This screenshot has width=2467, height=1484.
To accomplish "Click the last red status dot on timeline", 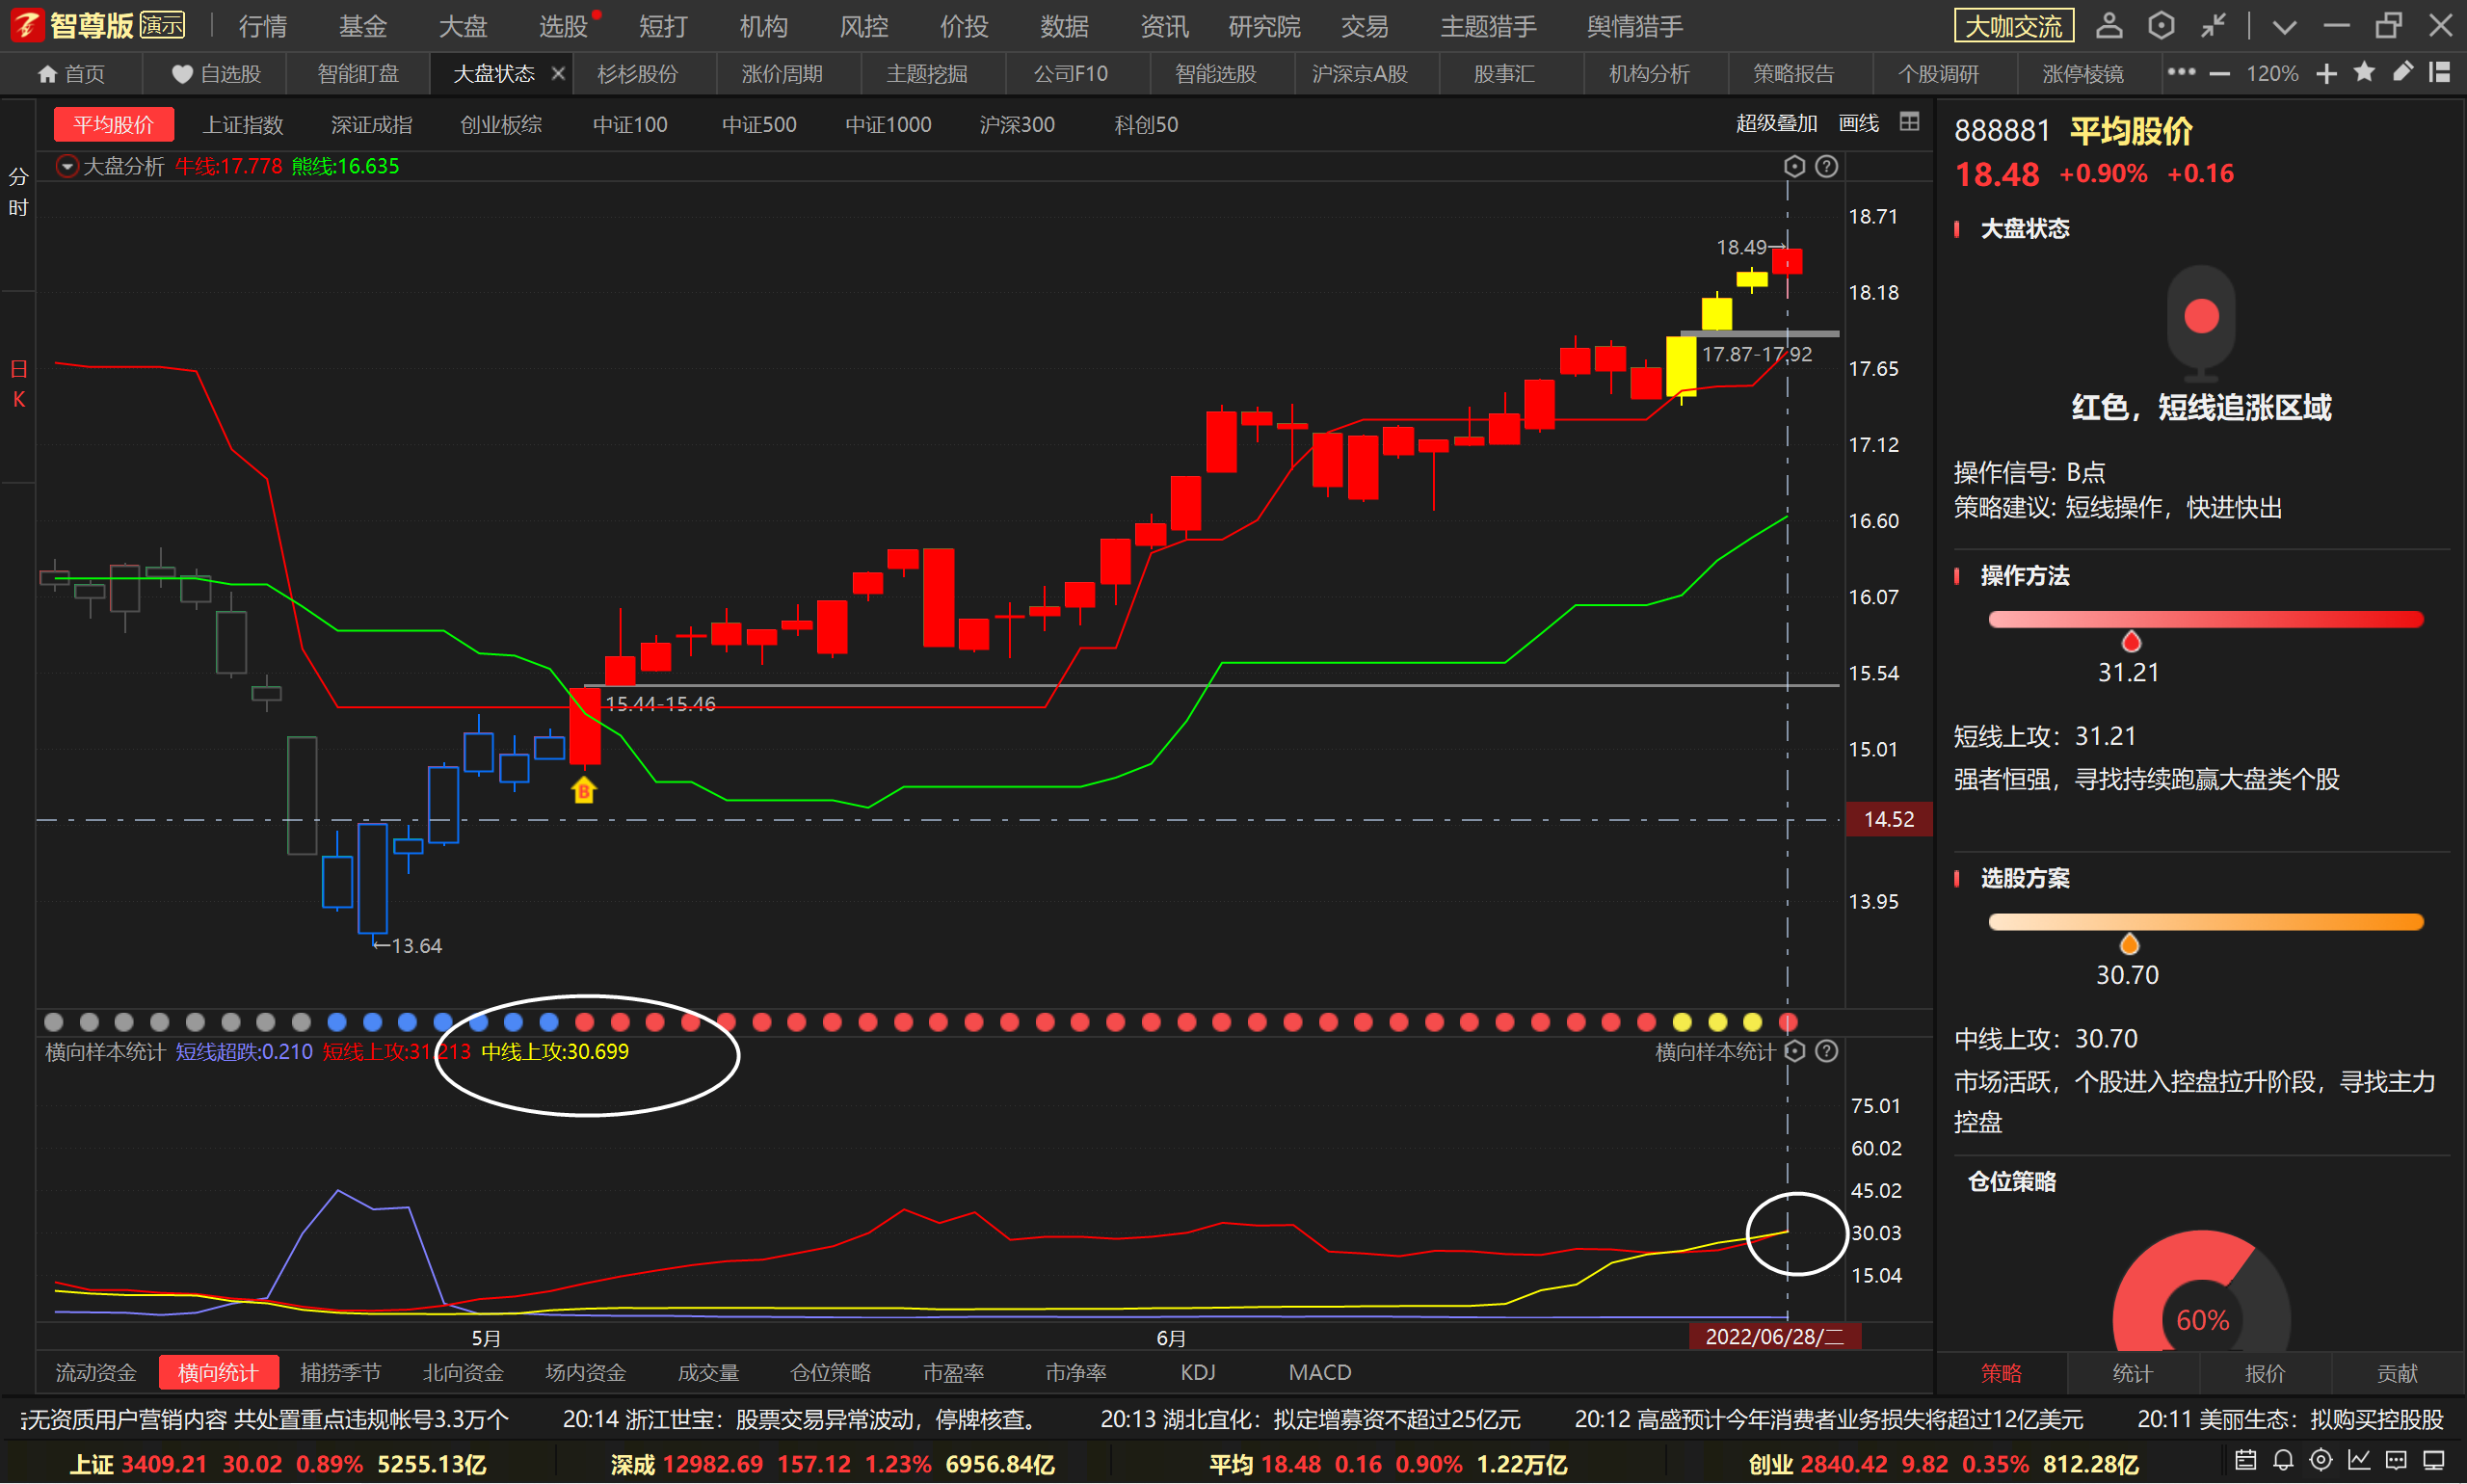I will coord(1788,1022).
